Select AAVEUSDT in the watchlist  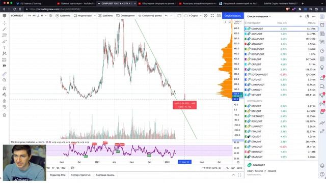[281, 34]
